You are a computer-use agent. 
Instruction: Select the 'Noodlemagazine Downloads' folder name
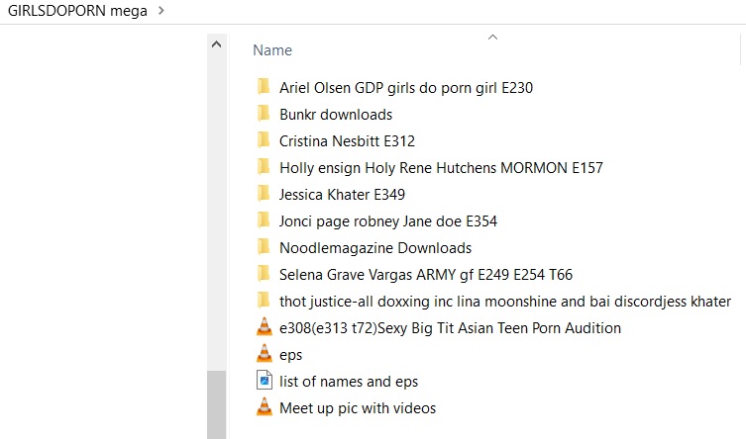point(375,248)
